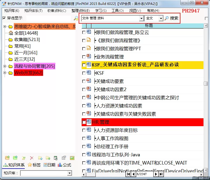This screenshot has width=210, height=180.
Task: Click the folder properties icon
Action: click(x=64, y=158)
